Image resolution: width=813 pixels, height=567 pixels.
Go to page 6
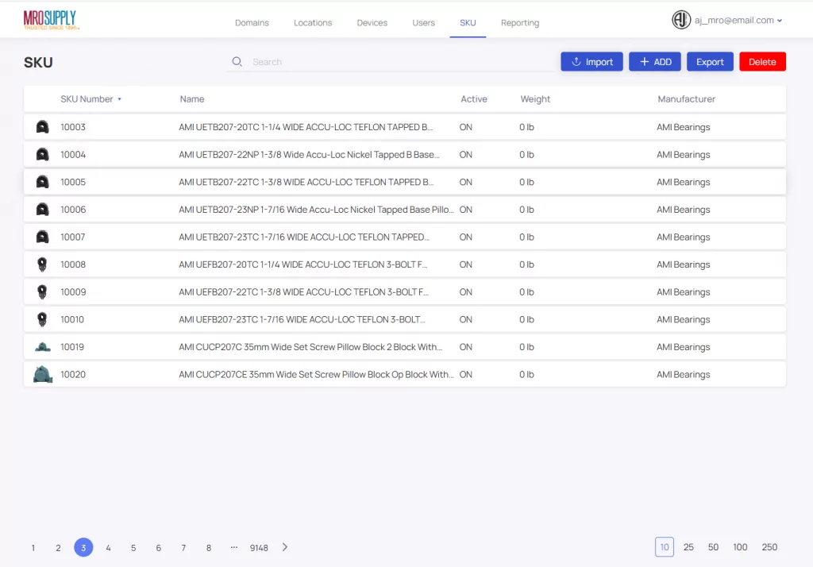tap(159, 548)
